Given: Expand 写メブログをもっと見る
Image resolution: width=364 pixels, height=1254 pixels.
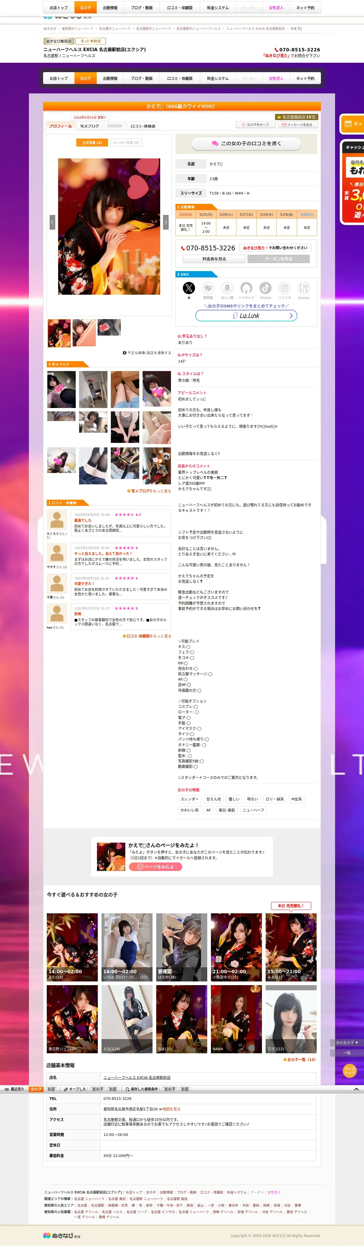Looking at the screenshot, I should 149,491.
